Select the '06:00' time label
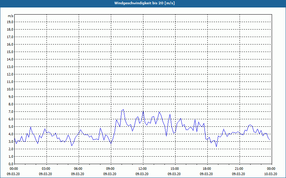286x178 pixels. (x=79, y=169)
